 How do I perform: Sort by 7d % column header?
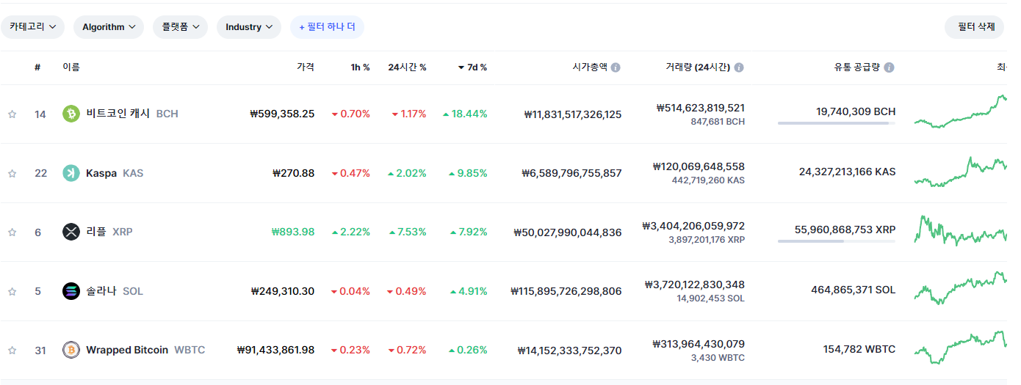click(472, 67)
